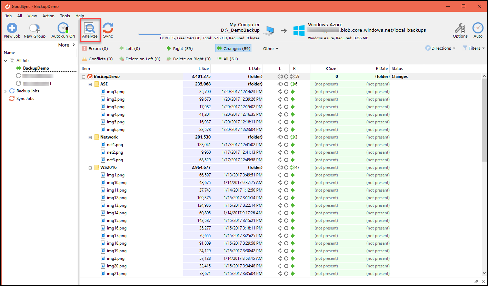The width and height of the screenshot is (488, 286).
Task: Click the 3,401,275 total size cell
Action: (x=197, y=76)
